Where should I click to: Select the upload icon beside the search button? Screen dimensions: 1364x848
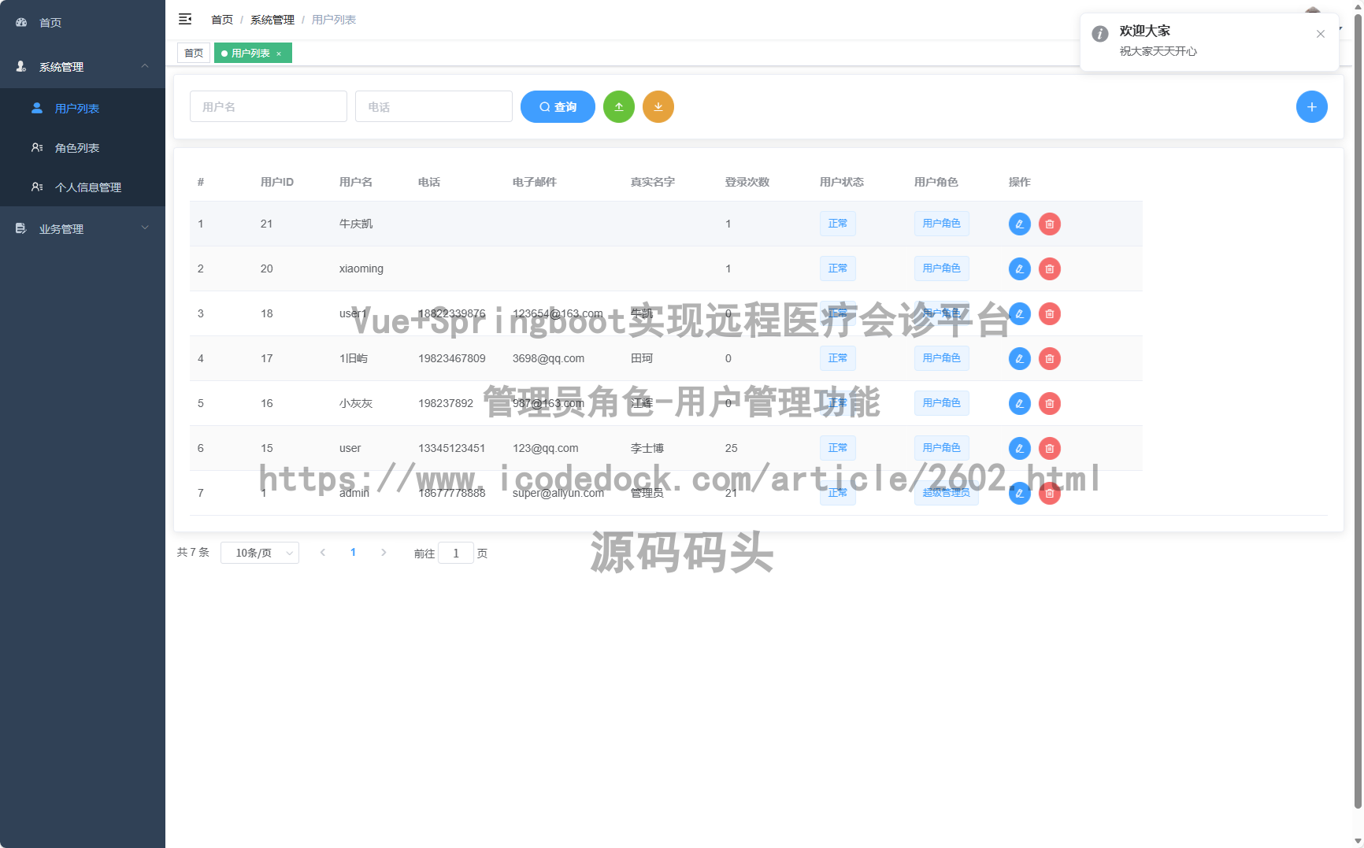tap(619, 106)
